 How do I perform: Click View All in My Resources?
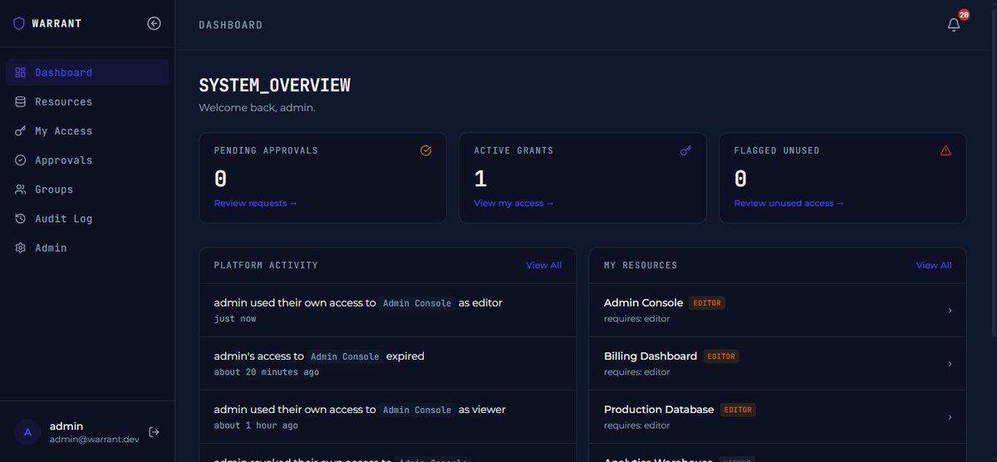(x=934, y=265)
